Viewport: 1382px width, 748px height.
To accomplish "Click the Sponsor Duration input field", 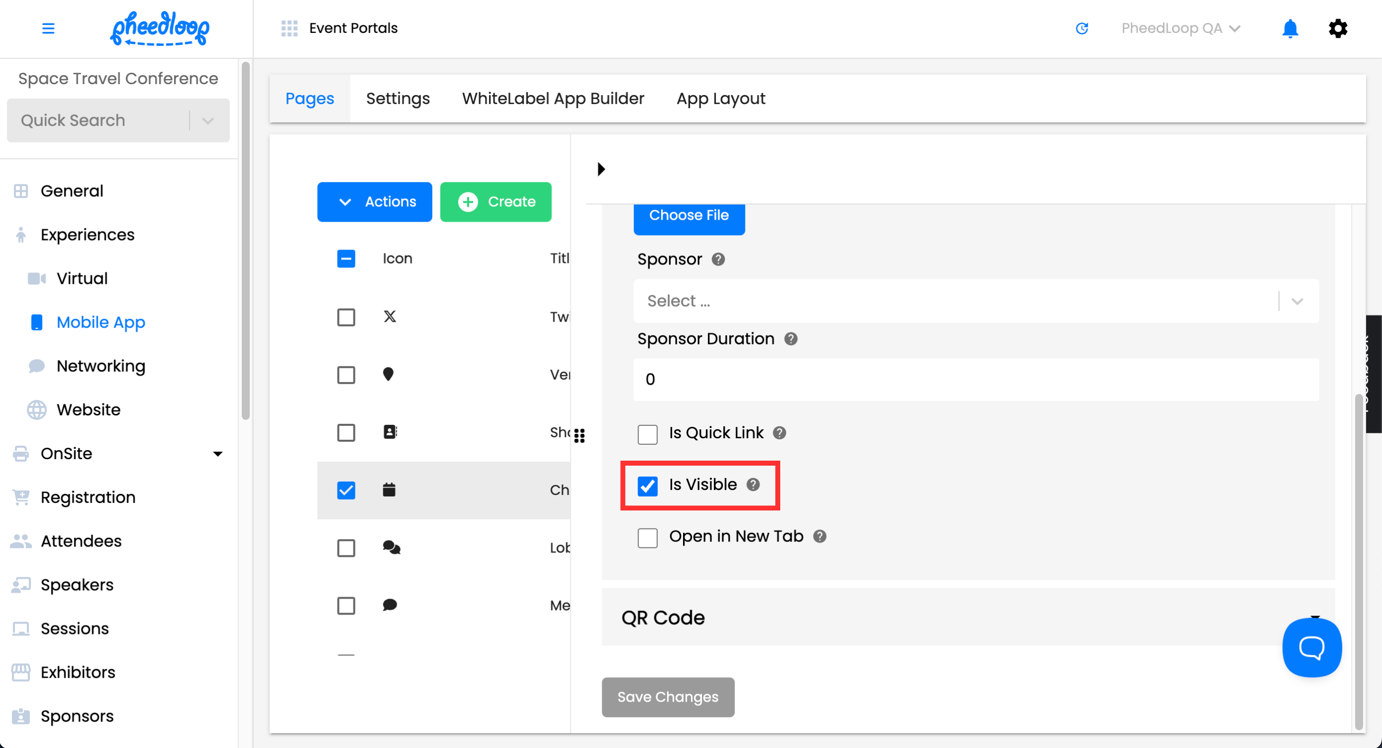I will point(976,380).
